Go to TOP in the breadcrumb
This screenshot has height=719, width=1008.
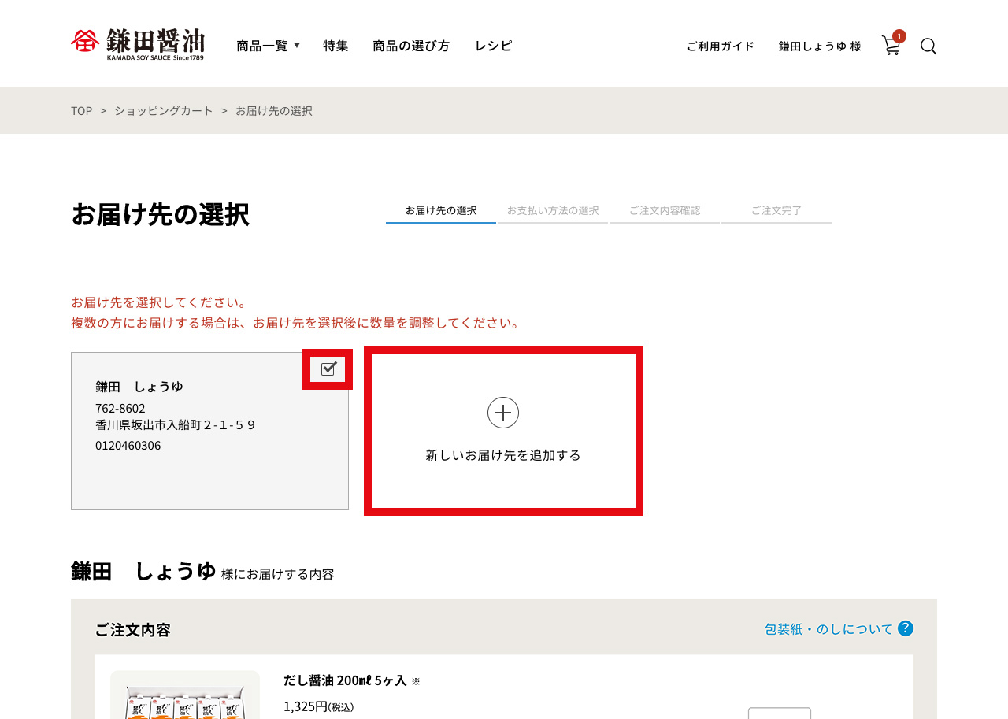81,111
